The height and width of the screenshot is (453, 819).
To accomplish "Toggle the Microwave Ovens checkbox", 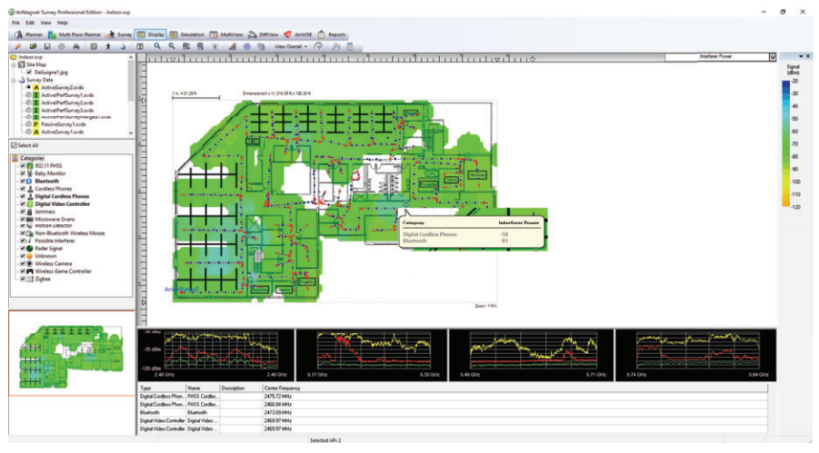I will 23,219.
